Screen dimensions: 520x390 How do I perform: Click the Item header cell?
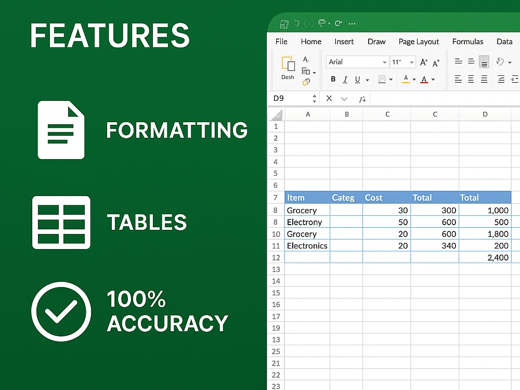pyautogui.click(x=307, y=197)
